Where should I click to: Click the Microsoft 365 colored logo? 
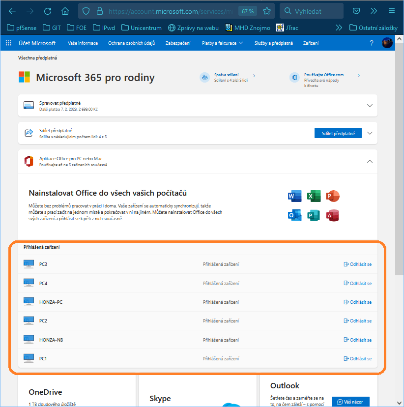coord(25,77)
